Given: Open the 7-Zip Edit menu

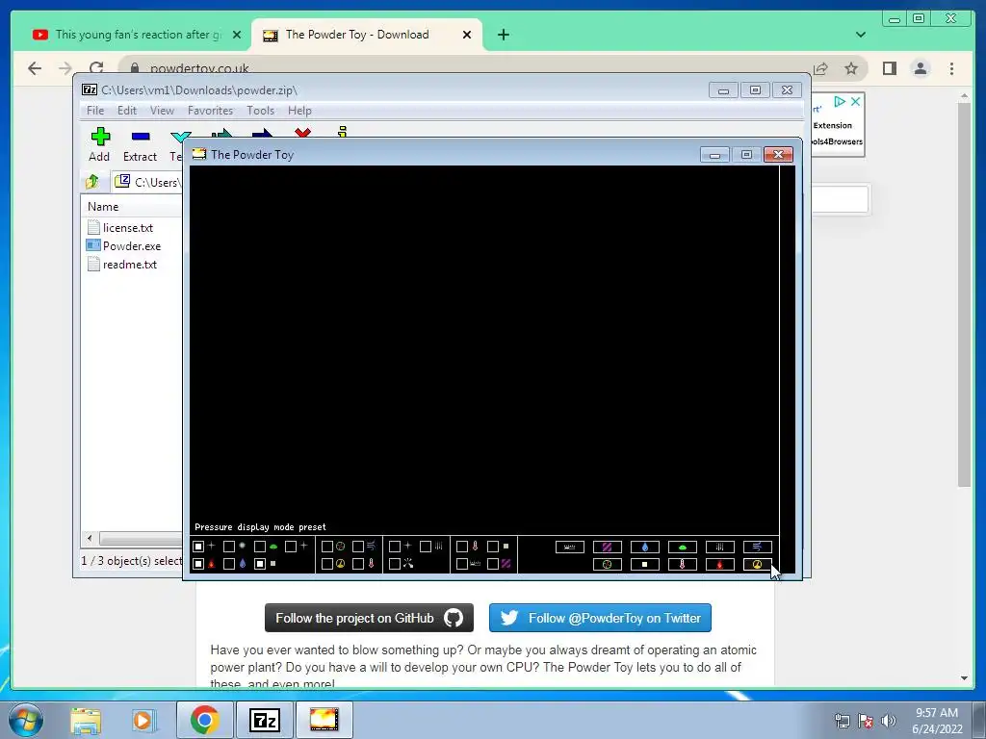Looking at the screenshot, I should [127, 111].
